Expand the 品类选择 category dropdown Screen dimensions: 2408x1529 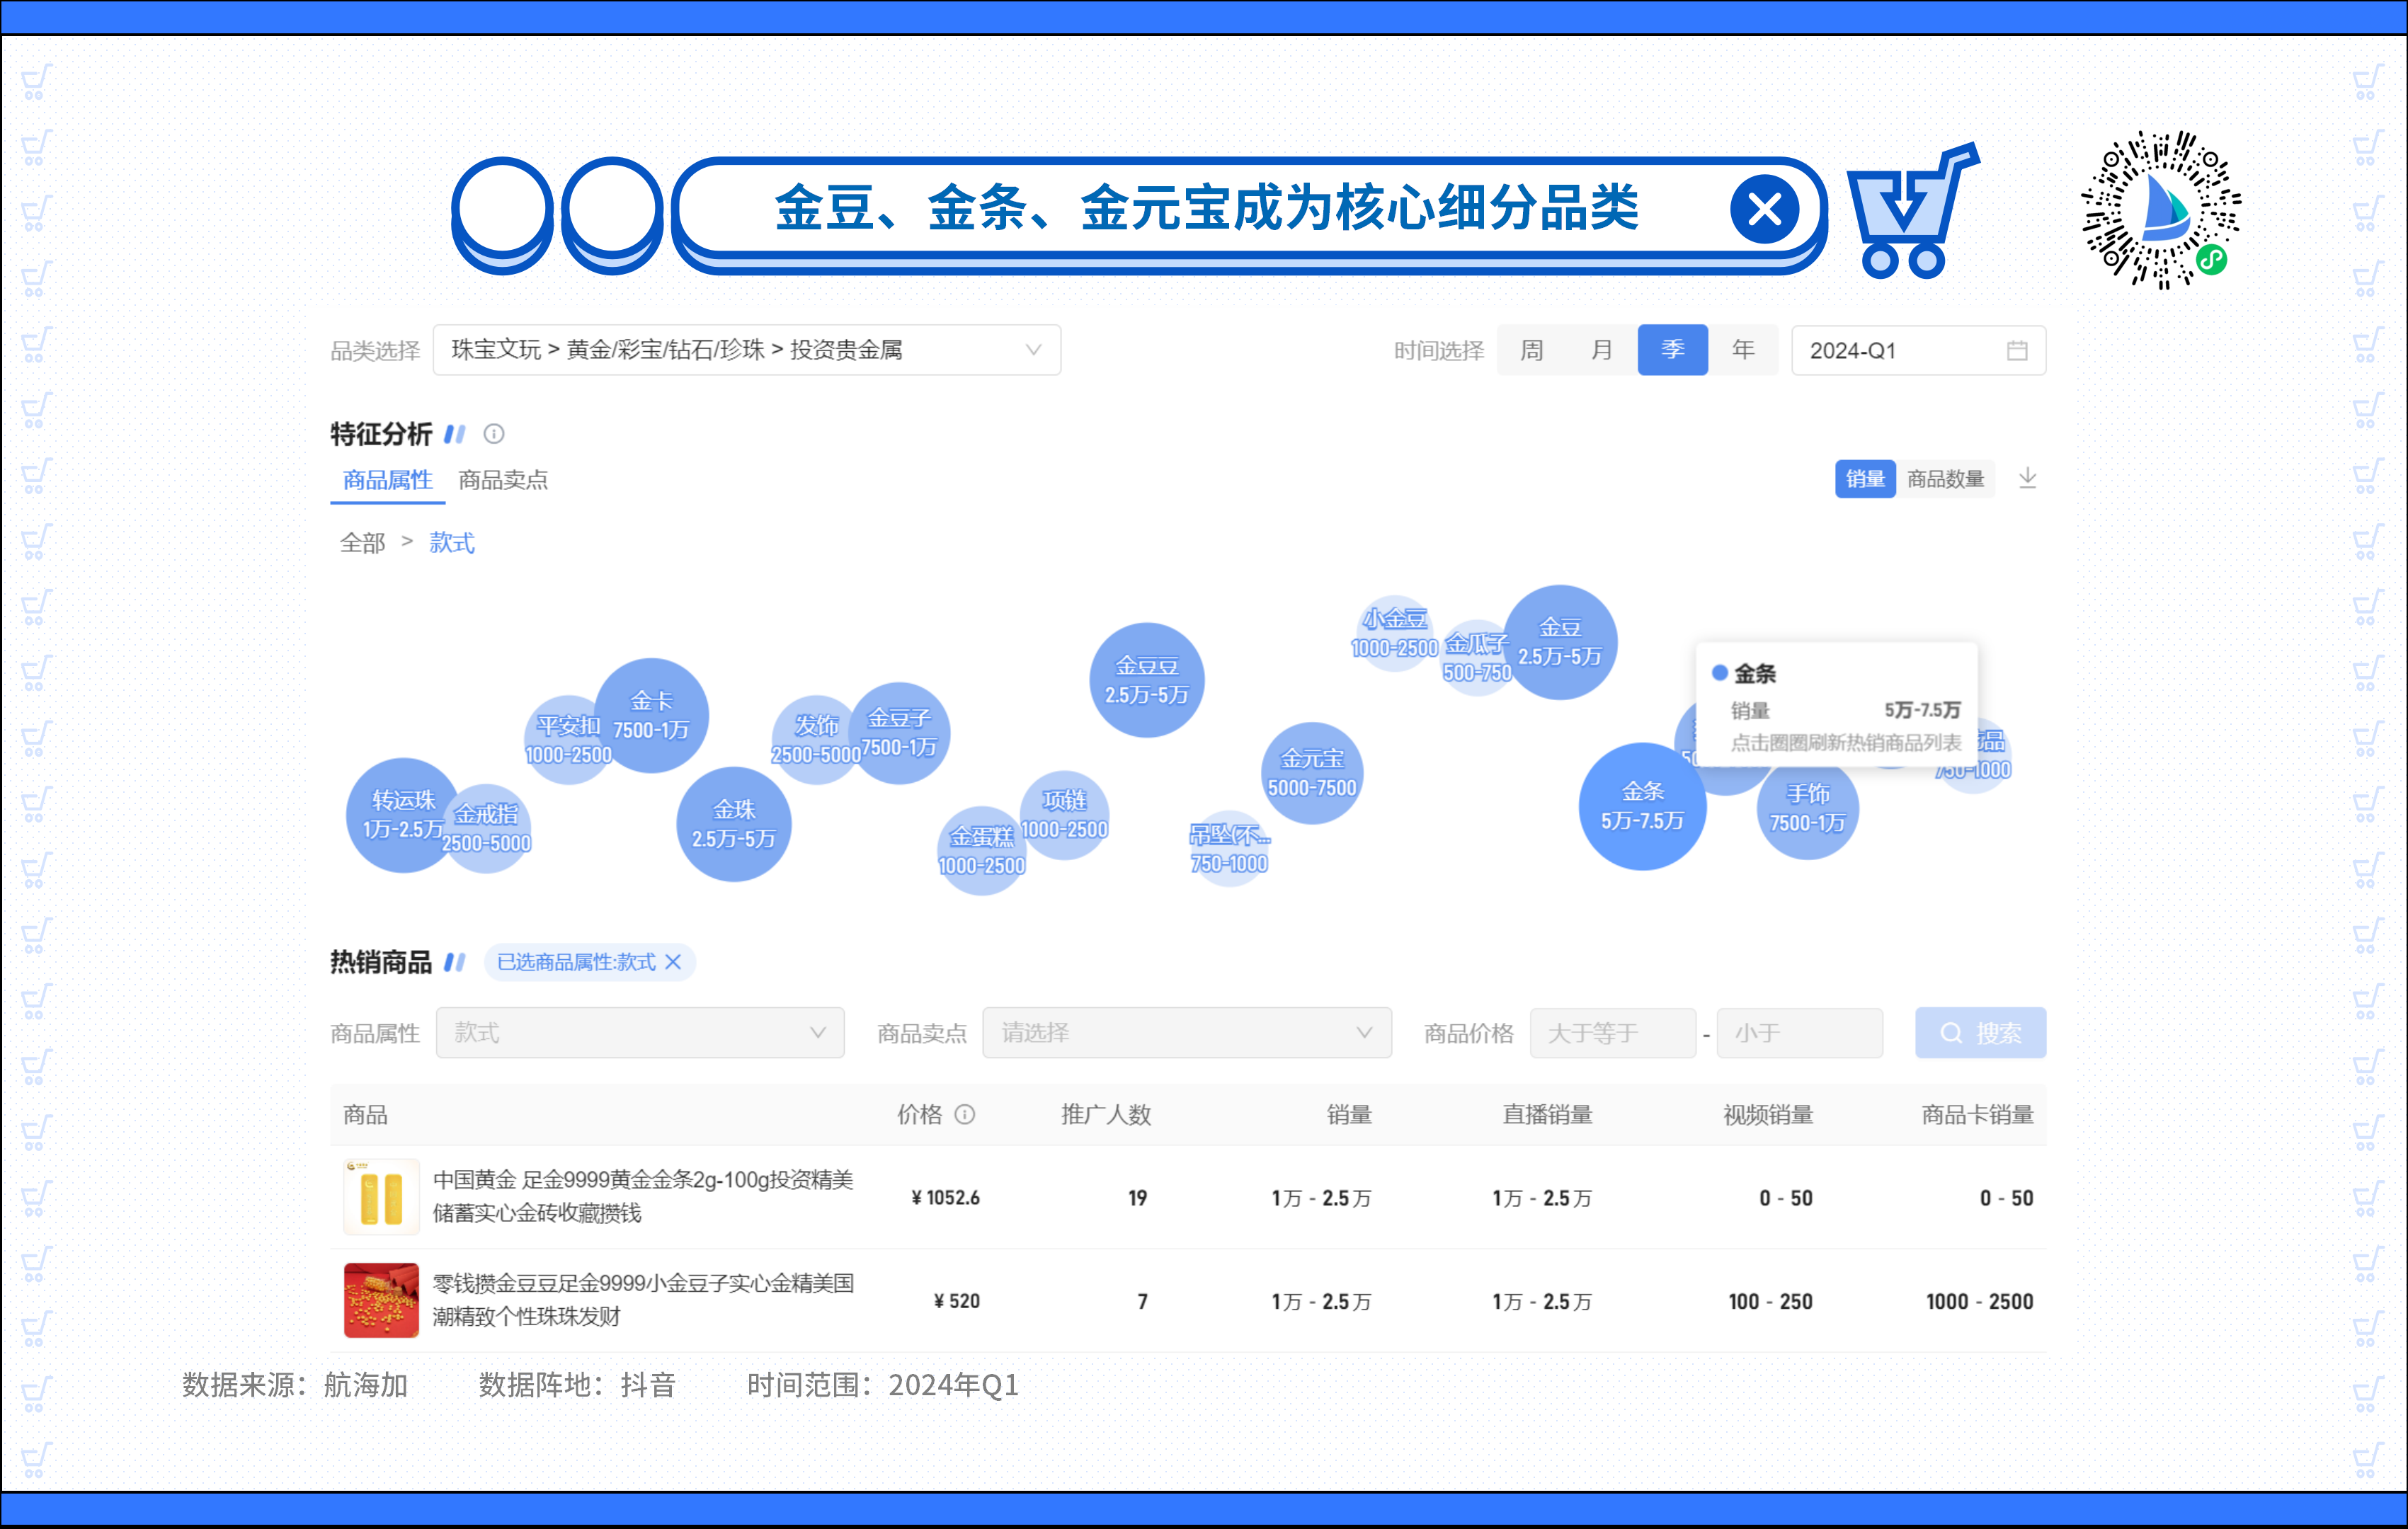746,351
